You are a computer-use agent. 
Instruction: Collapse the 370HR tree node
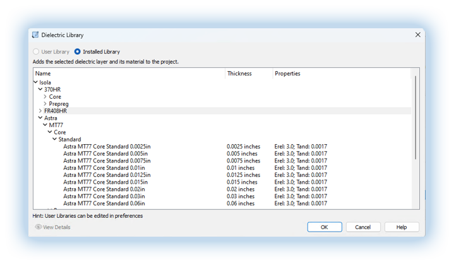[x=40, y=89]
